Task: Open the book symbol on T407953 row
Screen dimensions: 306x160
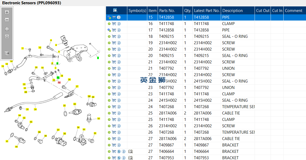Action: [130, 158]
